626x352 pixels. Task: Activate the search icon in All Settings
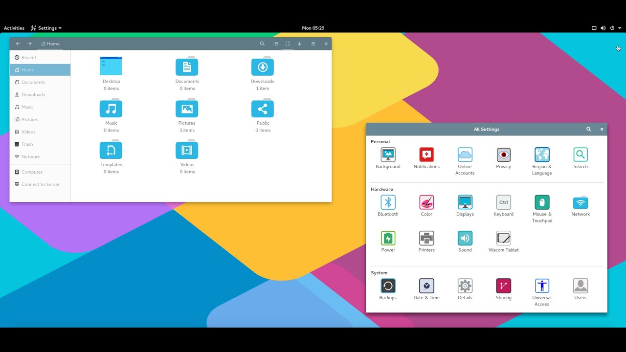pos(589,129)
